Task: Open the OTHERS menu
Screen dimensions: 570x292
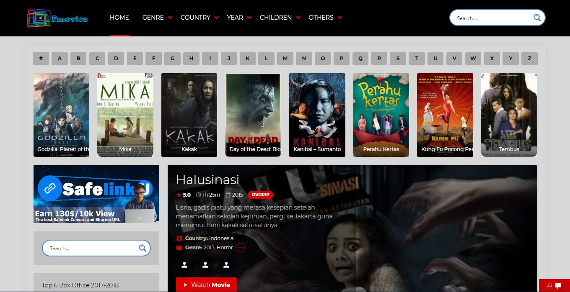Action: (x=321, y=18)
